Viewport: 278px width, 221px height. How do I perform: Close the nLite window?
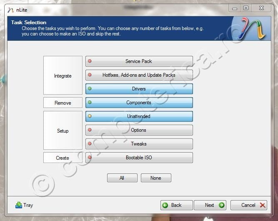pyautogui.click(x=261, y=8)
